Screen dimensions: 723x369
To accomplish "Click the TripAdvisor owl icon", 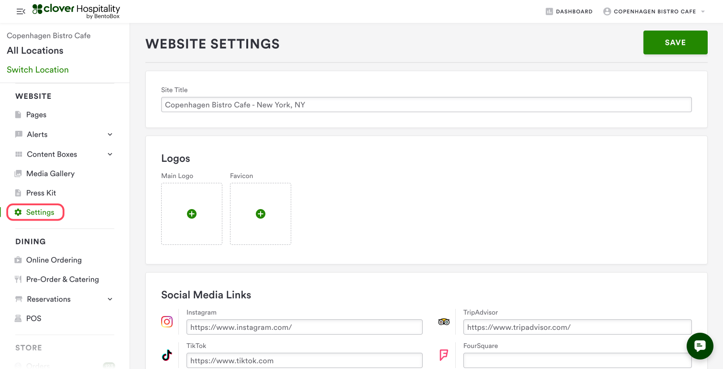I will (x=444, y=322).
